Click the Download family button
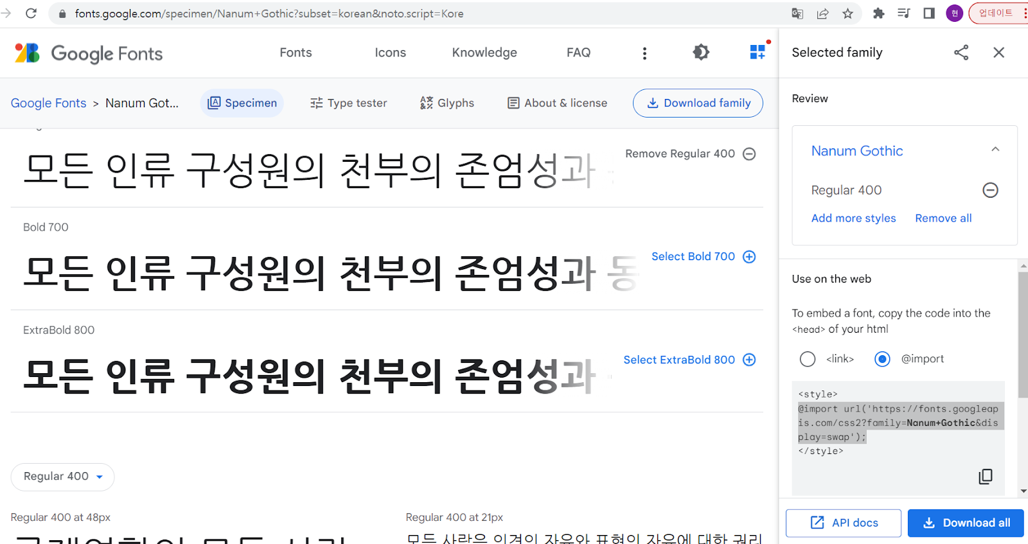This screenshot has width=1028, height=544. click(x=698, y=103)
